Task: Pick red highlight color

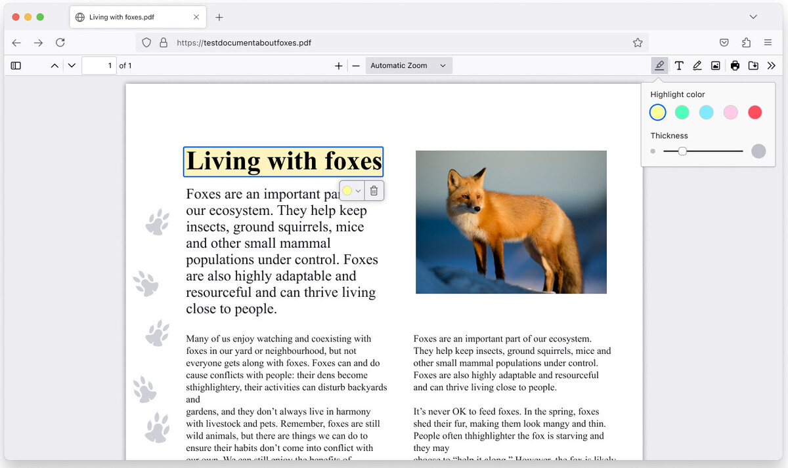Action: tap(755, 112)
